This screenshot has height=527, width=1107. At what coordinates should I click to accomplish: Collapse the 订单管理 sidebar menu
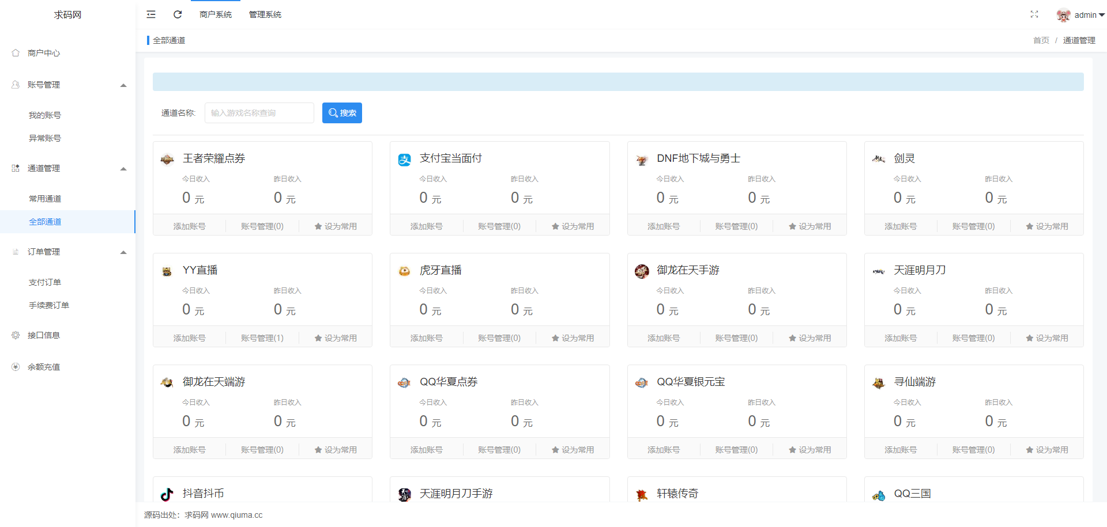[x=123, y=252]
